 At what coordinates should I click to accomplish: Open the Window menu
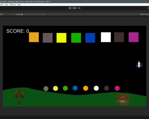[13, 5]
